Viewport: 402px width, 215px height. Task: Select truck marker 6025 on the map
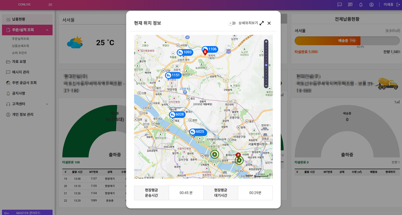point(197,132)
